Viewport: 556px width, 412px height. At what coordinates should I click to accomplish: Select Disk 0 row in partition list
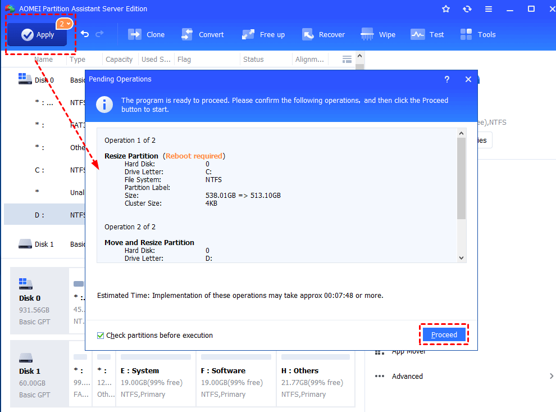pos(44,80)
